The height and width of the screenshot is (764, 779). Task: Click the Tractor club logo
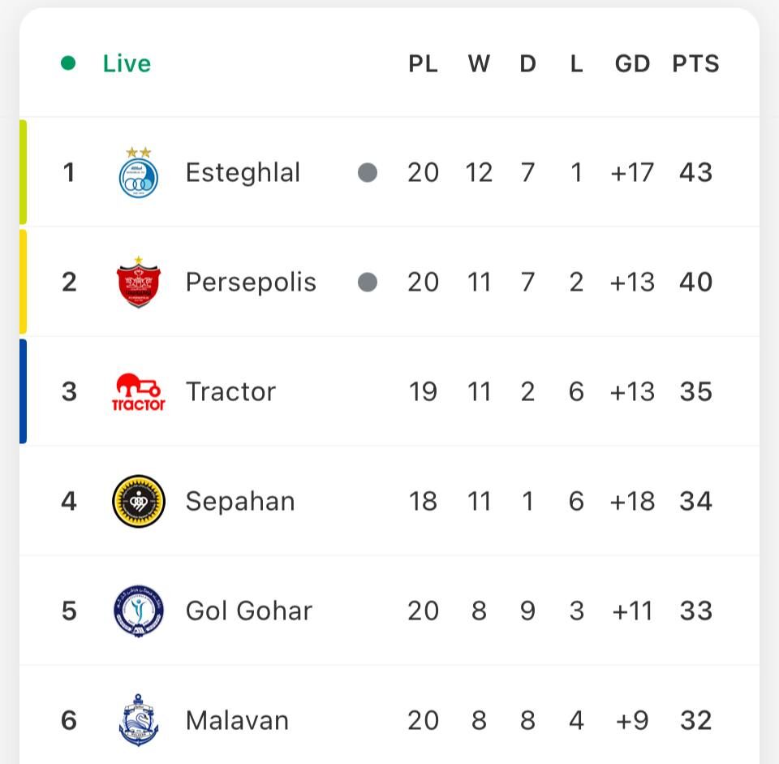138,392
